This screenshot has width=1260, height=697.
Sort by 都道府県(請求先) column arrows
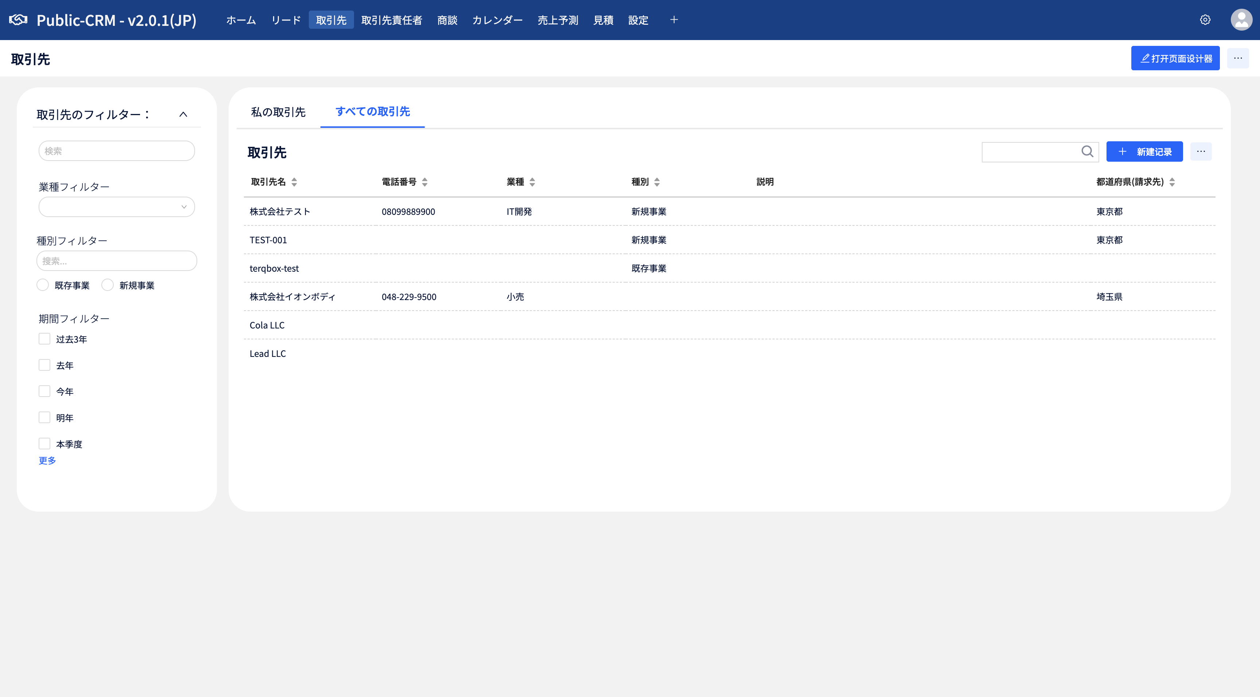(1172, 182)
